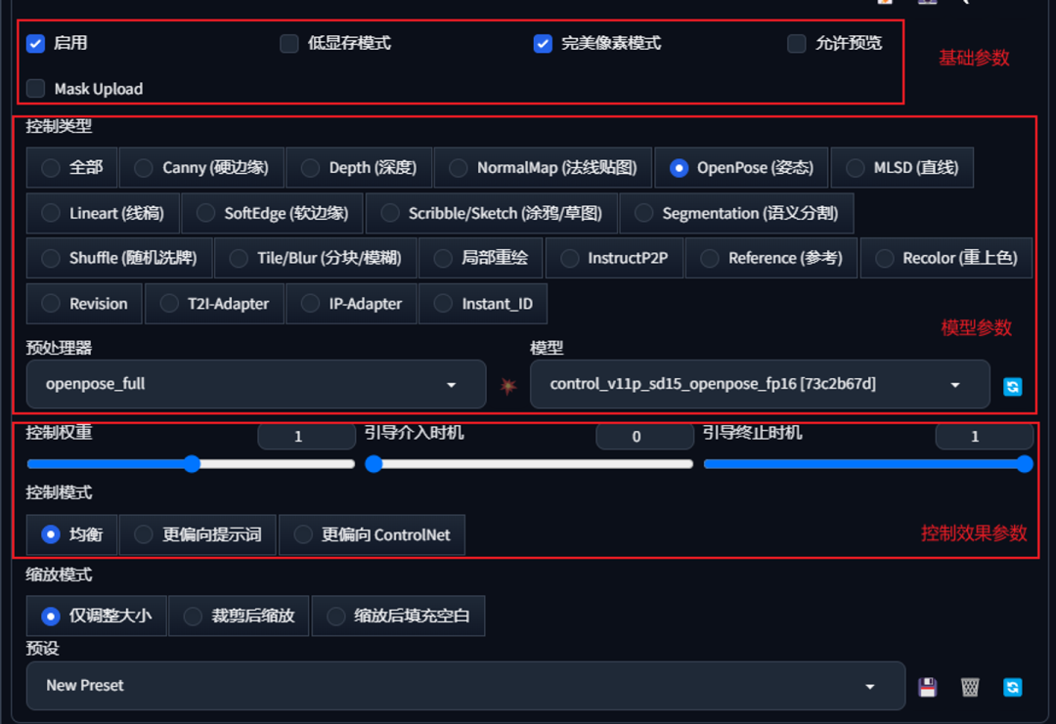Viewport: 1056px width, 724px height.
Task: Click the brush icon at top right
Action: [965, 5]
